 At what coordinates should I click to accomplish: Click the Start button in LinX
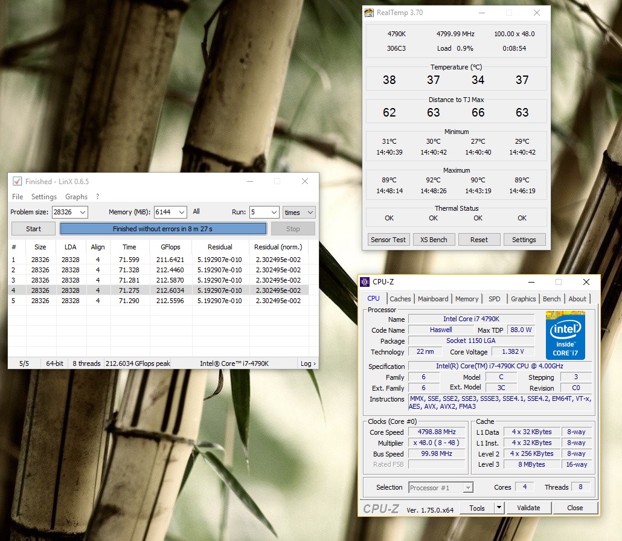click(33, 229)
